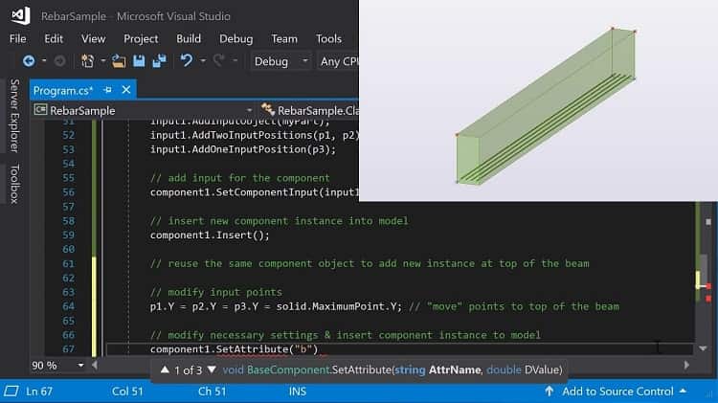The width and height of the screenshot is (718, 403).
Task: Open the Build menu
Action: point(189,38)
